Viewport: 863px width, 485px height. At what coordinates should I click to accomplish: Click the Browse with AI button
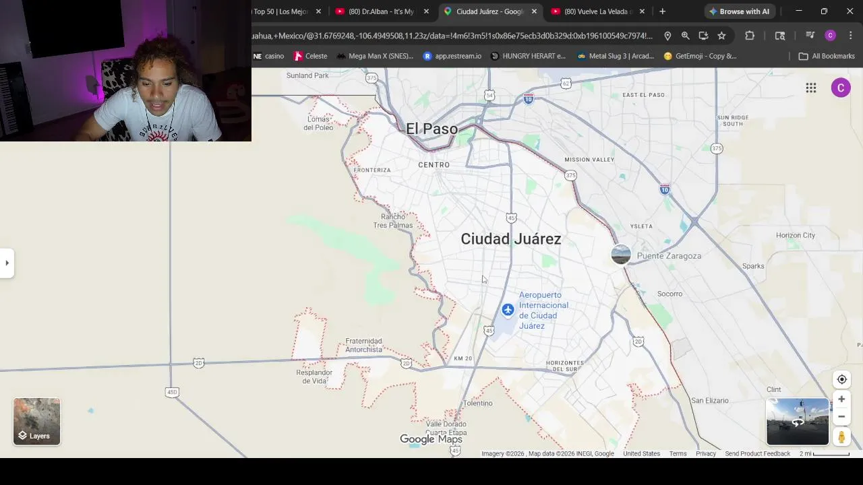pos(739,11)
